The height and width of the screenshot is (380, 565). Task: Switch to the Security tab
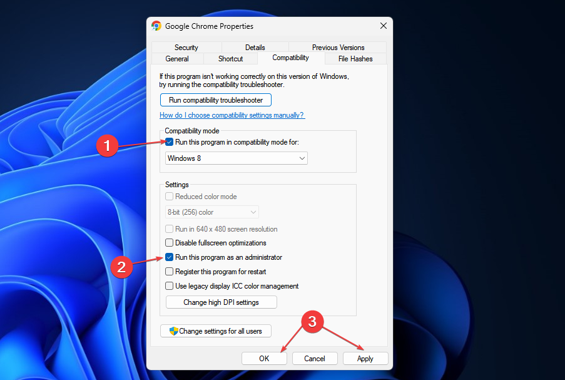click(x=186, y=47)
